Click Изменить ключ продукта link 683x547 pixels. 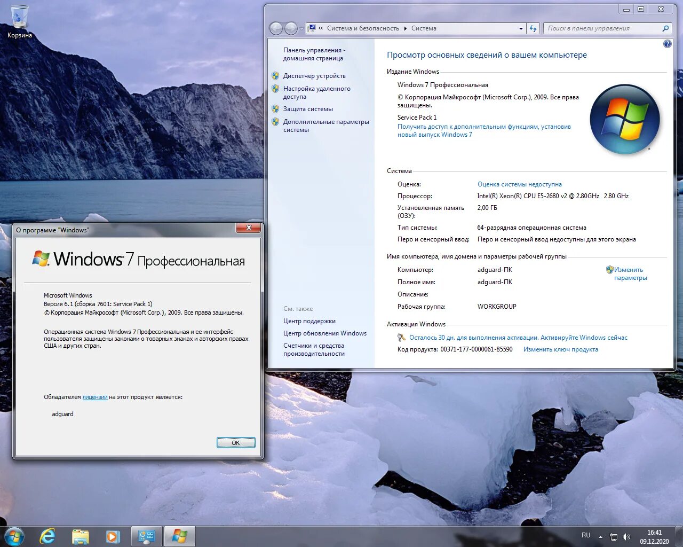[560, 349]
